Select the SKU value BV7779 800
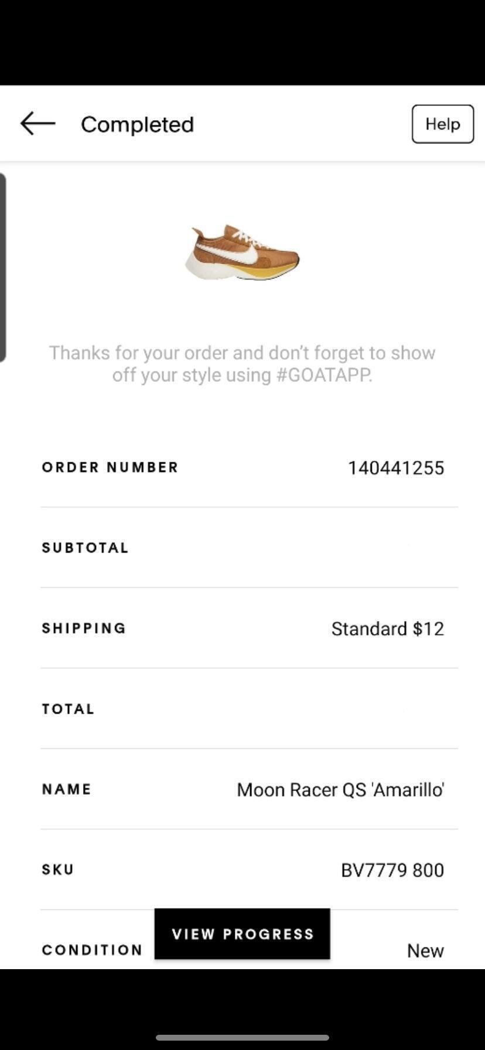The width and height of the screenshot is (485, 1050). (392, 870)
